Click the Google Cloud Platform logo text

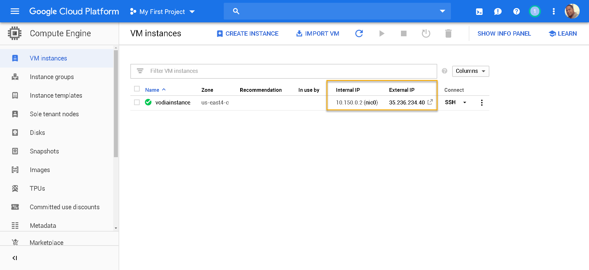tap(74, 11)
